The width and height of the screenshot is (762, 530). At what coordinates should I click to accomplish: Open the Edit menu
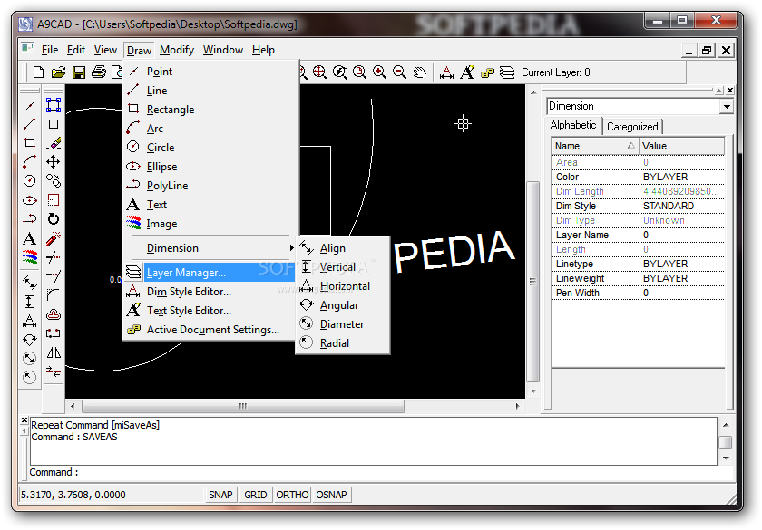pos(76,50)
